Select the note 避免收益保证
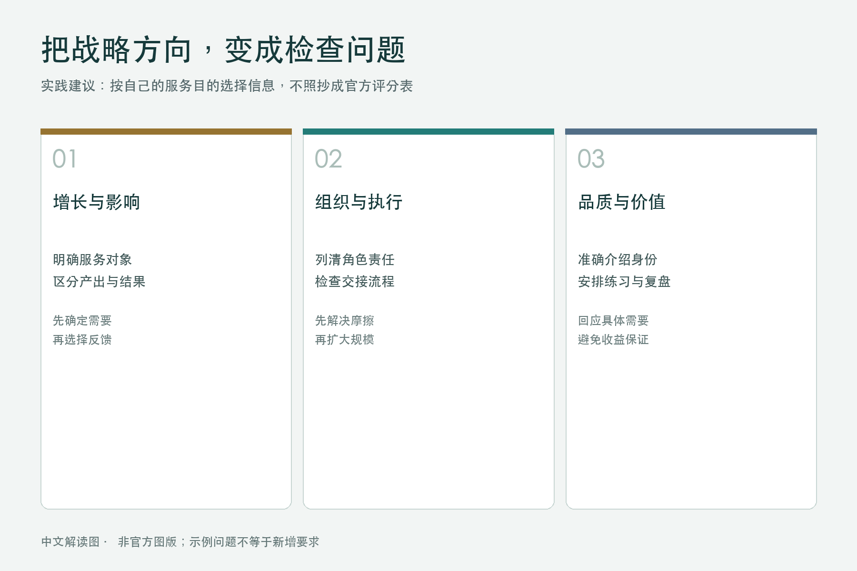 click(x=613, y=340)
